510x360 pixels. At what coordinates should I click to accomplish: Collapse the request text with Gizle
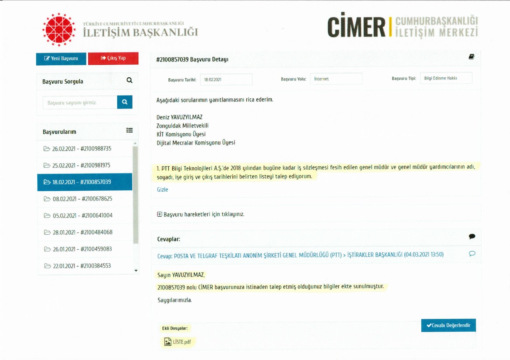[162, 190]
